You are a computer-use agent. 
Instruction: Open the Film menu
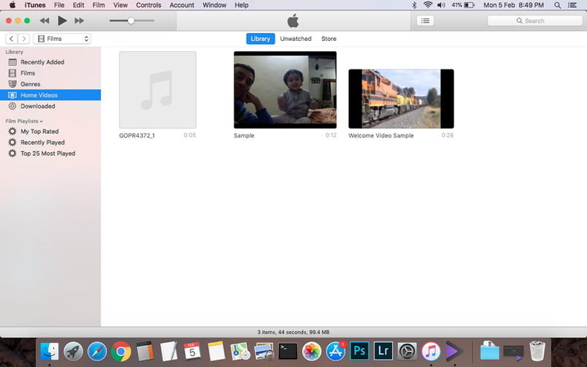coord(99,5)
